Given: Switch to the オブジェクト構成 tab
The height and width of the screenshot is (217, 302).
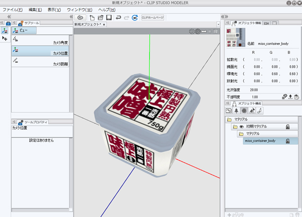Looking at the screenshot, I should pyautogui.click(x=247, y=104).
